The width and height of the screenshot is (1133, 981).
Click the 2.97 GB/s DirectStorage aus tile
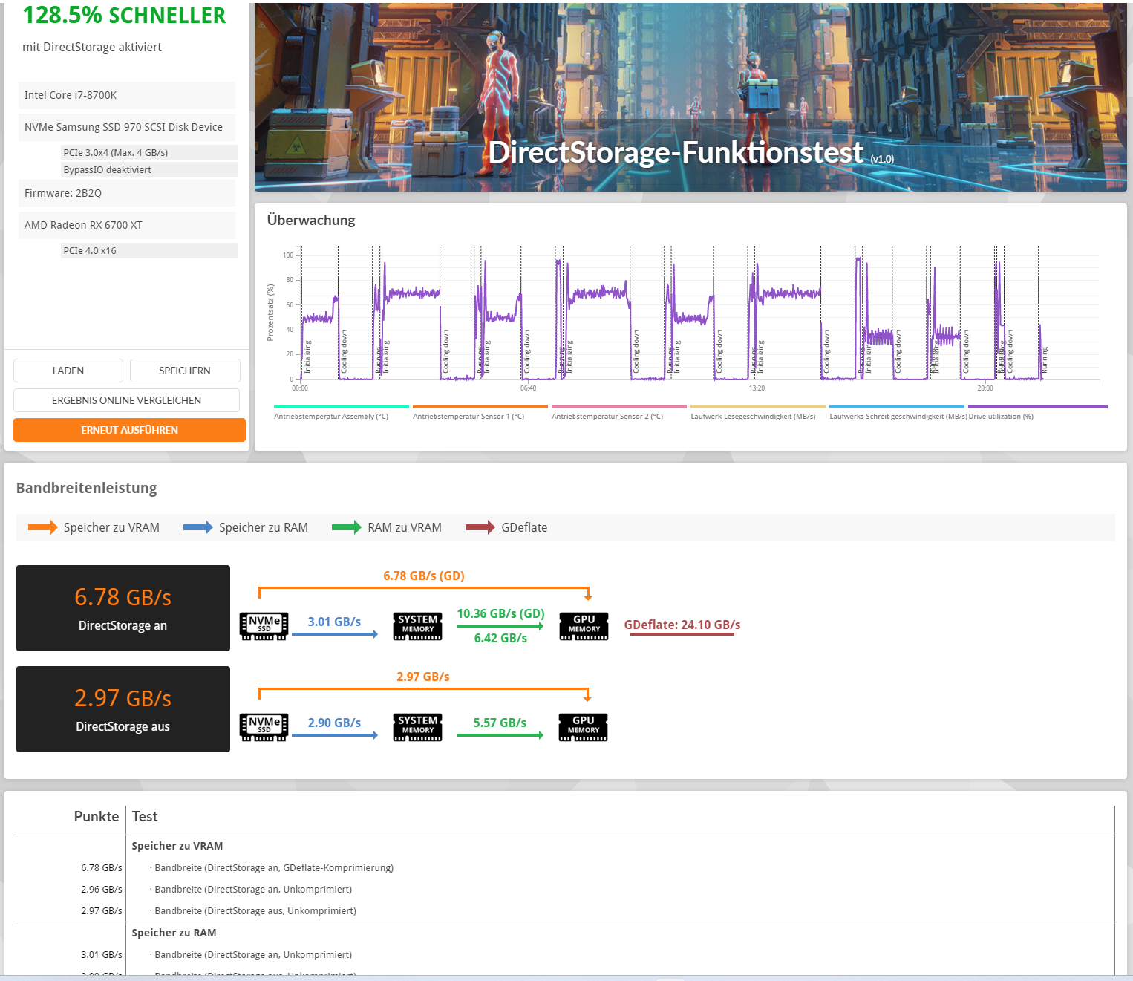(x=123, y=709)
